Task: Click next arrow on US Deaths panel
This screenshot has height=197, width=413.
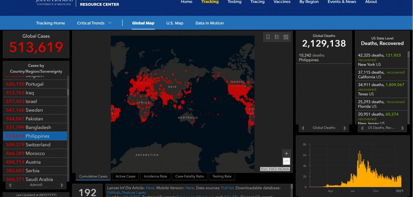Action: tap(403, 128)
